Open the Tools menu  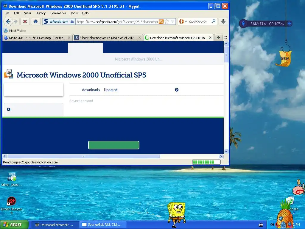pos(74,13)
